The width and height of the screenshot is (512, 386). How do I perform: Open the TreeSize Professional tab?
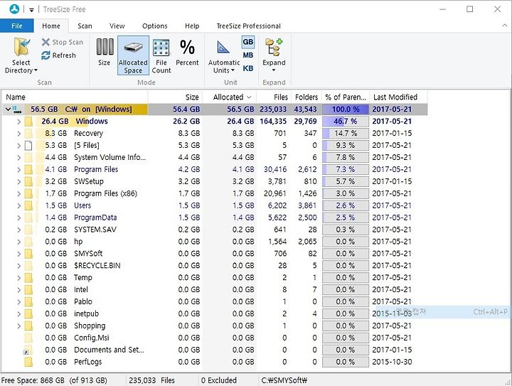pos(248,26)
